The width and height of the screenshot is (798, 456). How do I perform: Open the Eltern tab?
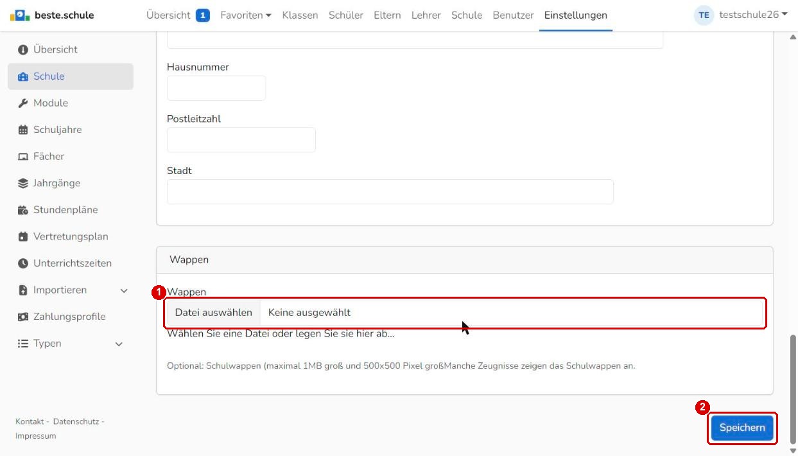pos(387,15)
